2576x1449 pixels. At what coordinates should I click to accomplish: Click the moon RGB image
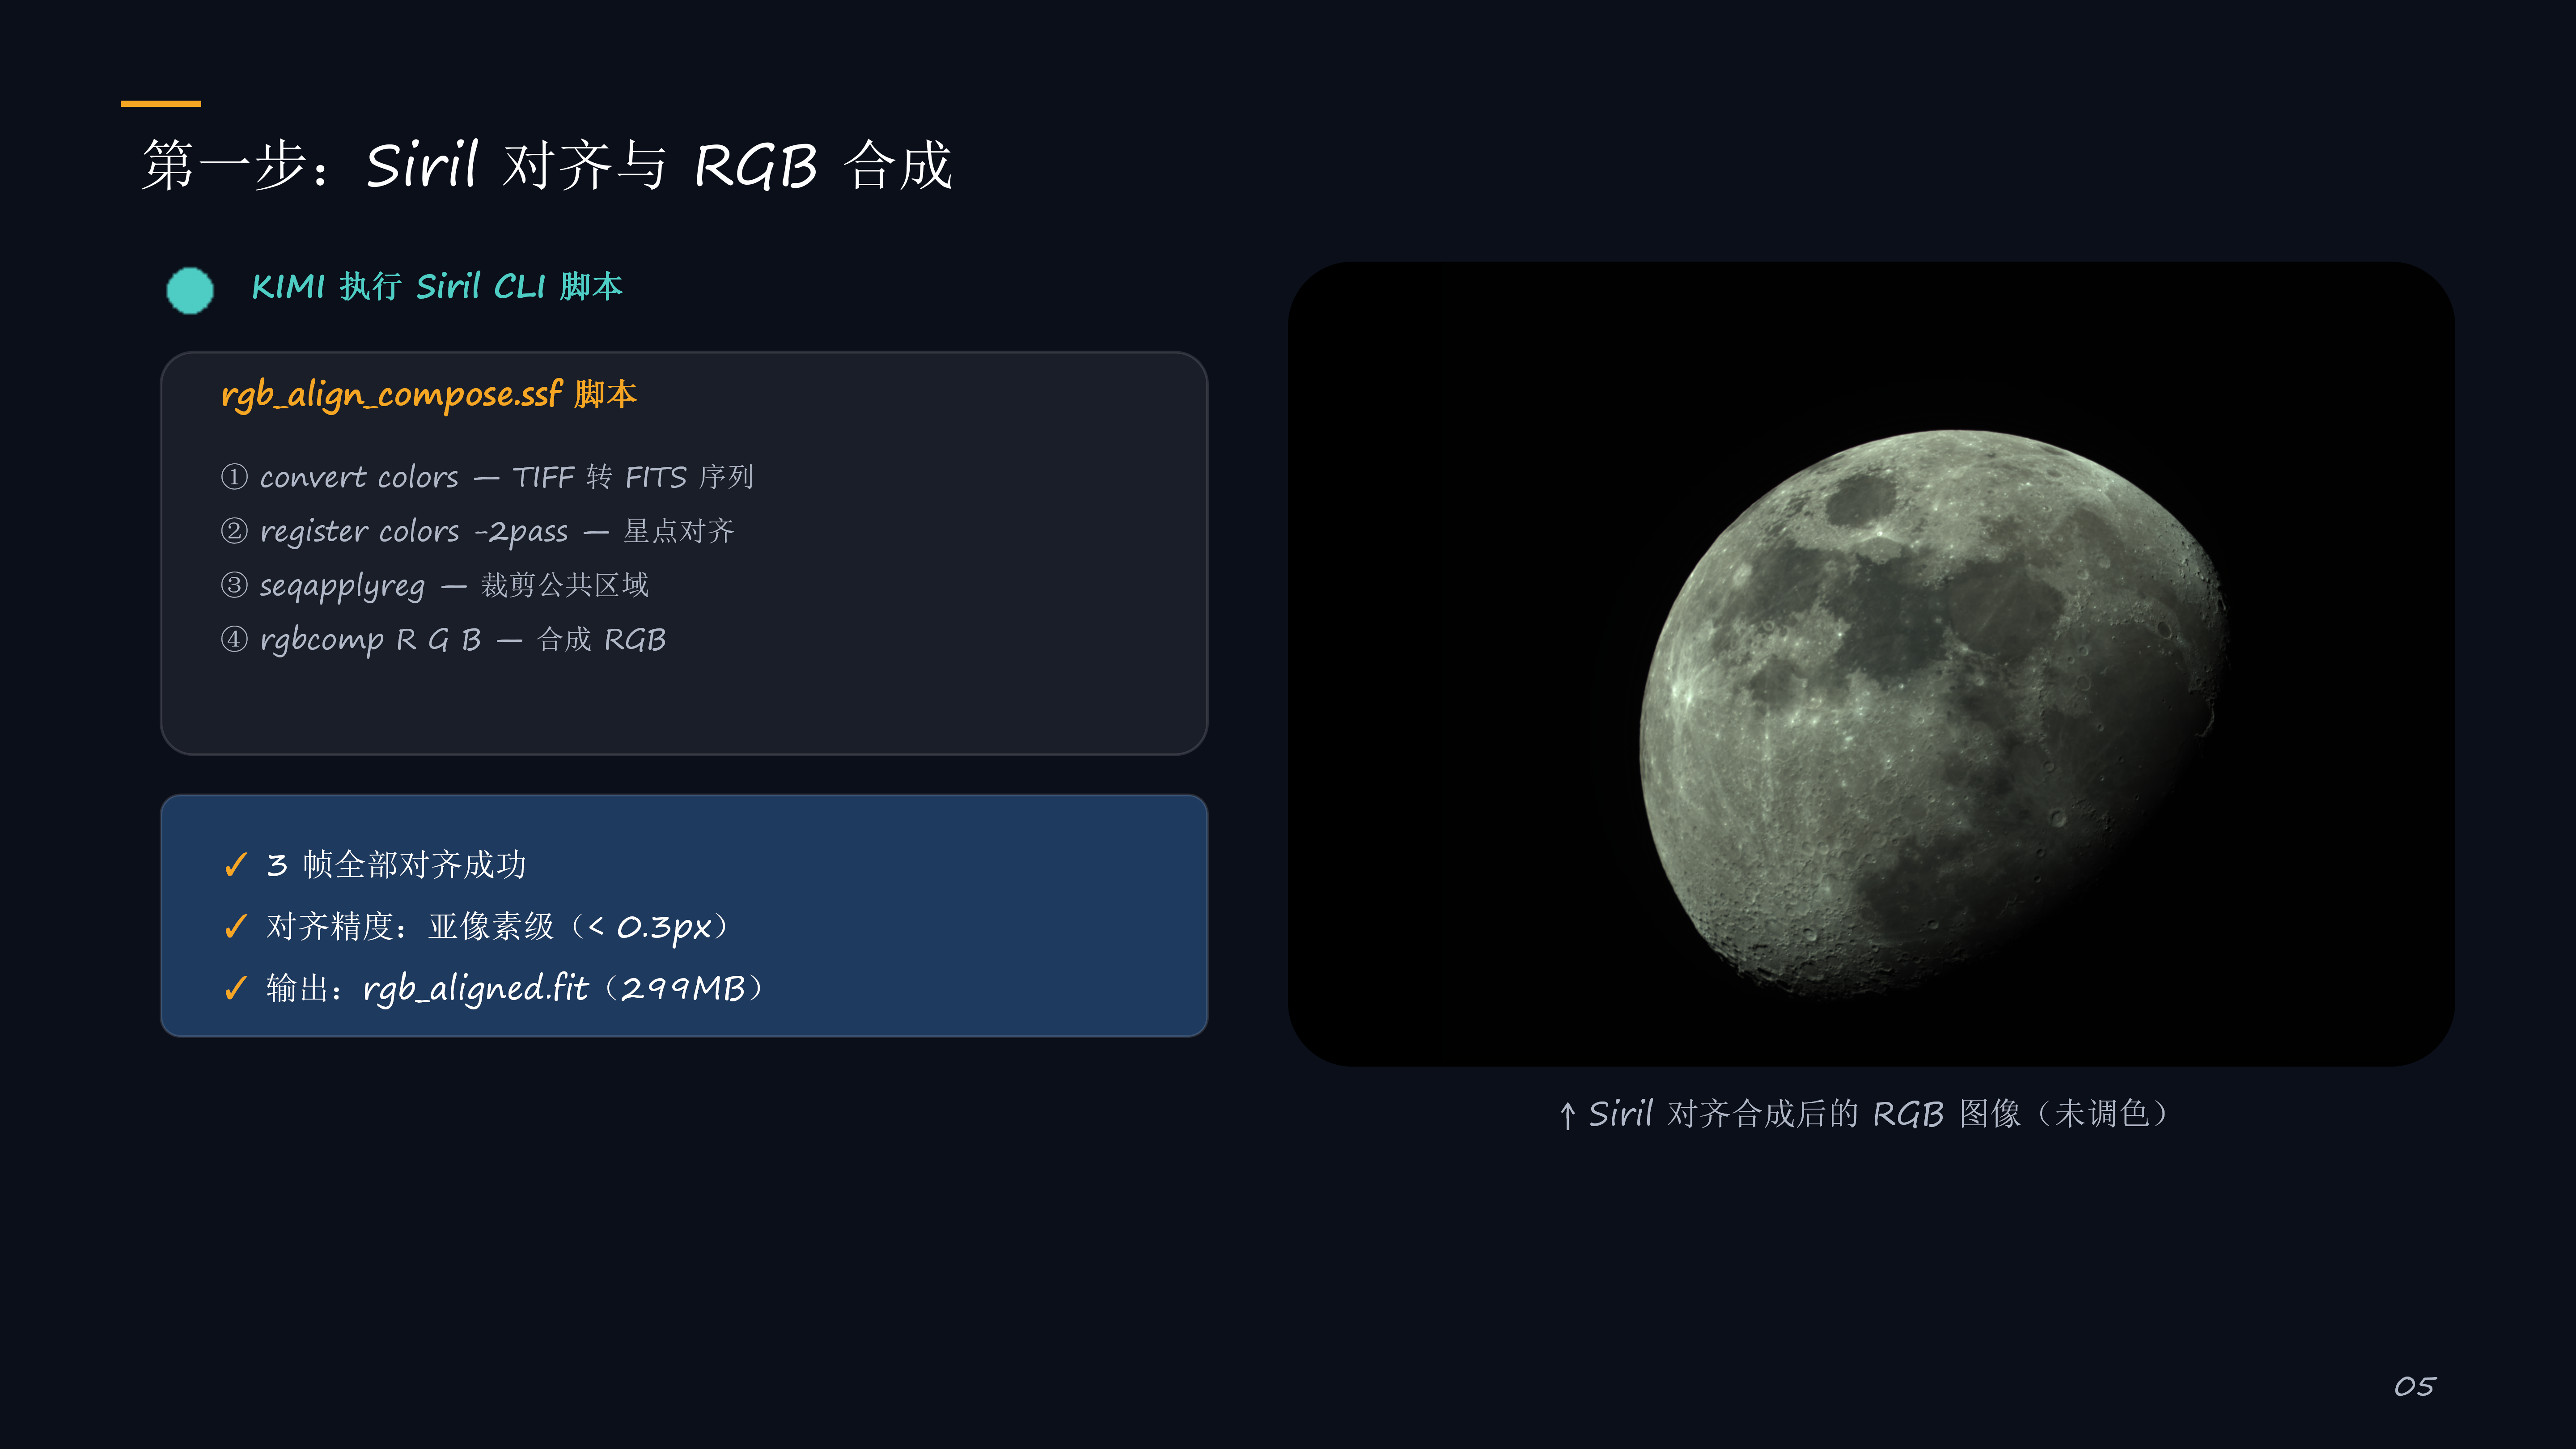pyautogui.click(x=1871, y=664)
